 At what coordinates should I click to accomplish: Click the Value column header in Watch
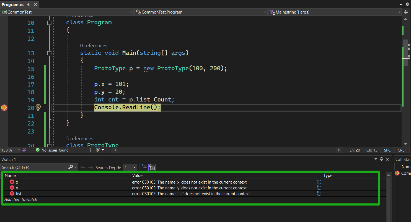[x=226, y=176]
